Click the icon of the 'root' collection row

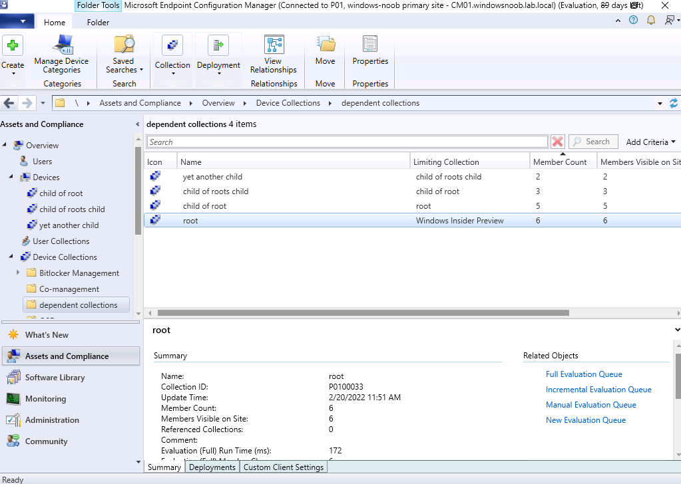tap(155, 220)
